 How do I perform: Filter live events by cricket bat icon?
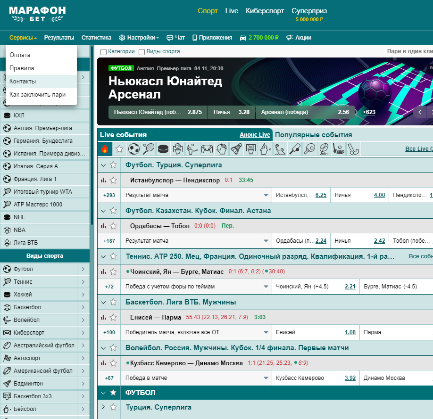tap(295, 149)
